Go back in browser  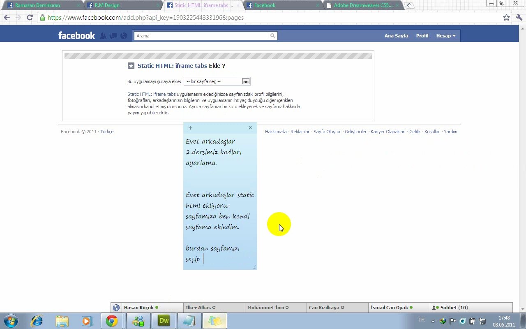coord(7,18)
